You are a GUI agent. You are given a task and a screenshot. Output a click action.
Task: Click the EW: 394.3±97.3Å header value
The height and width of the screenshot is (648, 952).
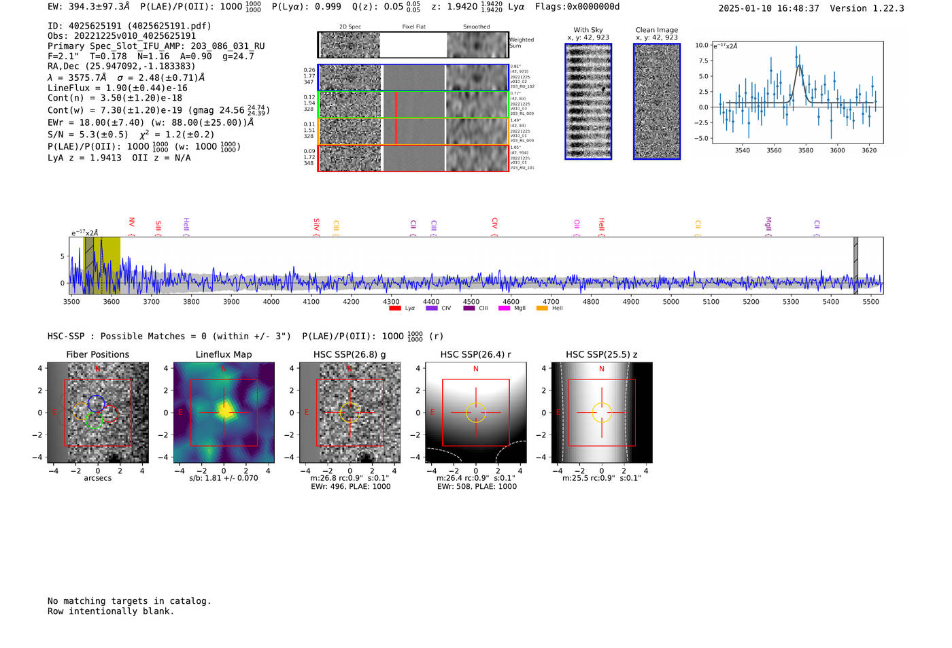tap(88, 6)
